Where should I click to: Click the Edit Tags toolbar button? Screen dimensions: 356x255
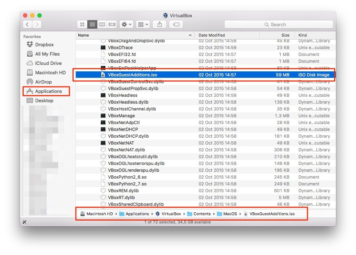tap(176, 24)
